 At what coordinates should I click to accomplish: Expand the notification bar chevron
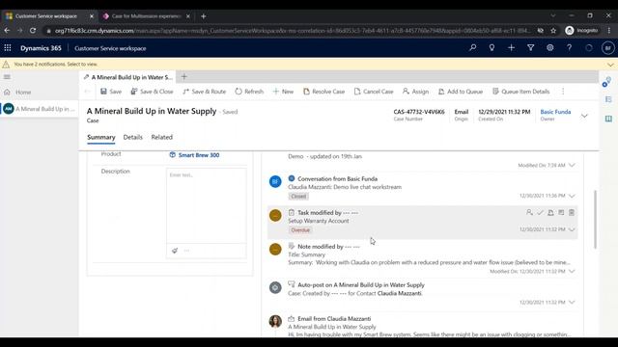(610, 65)
